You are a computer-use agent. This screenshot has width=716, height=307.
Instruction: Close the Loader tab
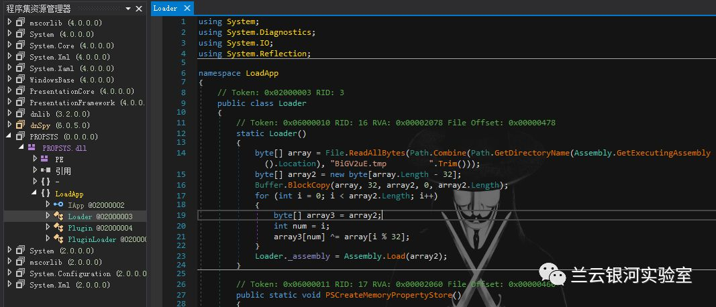click(187, 8)
